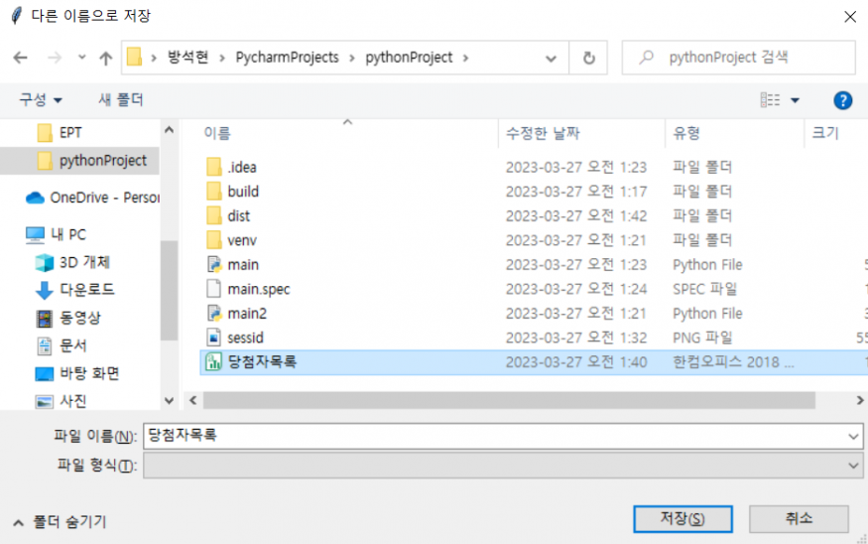Select the main Python file icon
The image size is (868, 544).
pos(214,264)
